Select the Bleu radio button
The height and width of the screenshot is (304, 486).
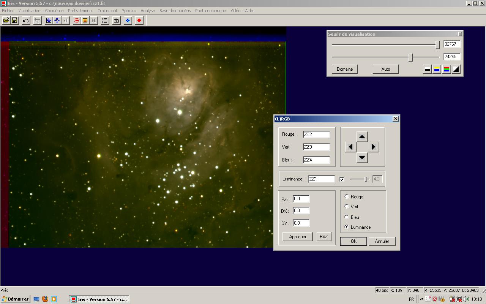click(x=347, y=217)
